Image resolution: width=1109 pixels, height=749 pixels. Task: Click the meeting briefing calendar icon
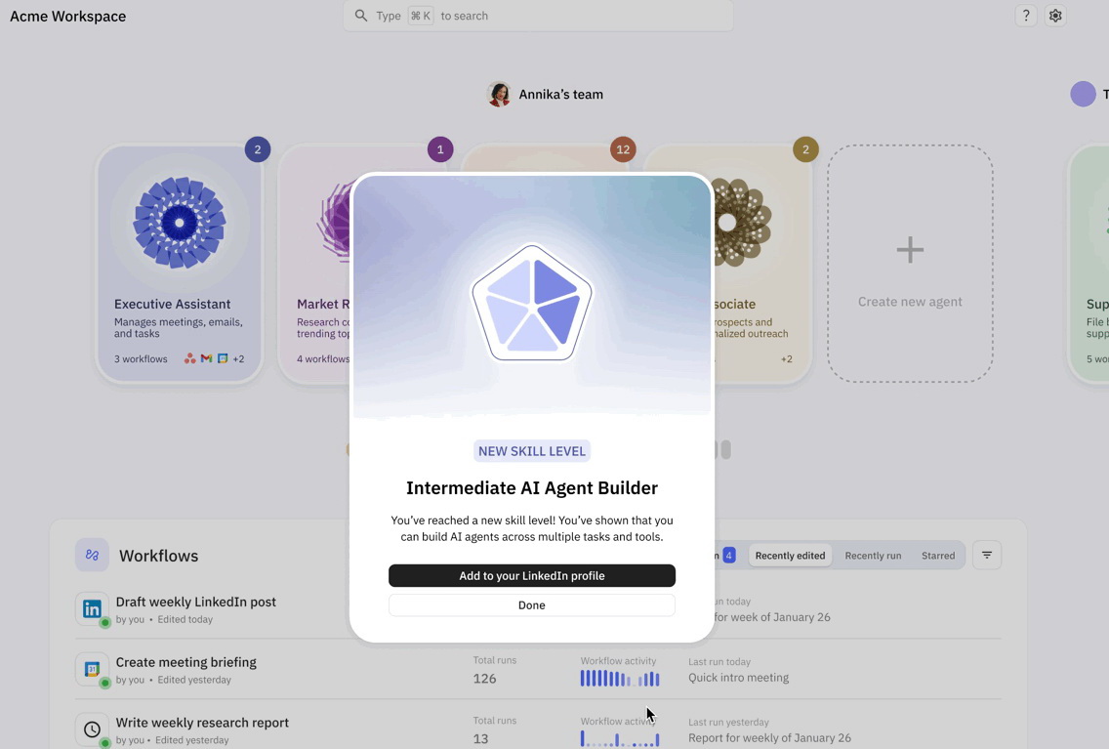click(x=92, y=670)
